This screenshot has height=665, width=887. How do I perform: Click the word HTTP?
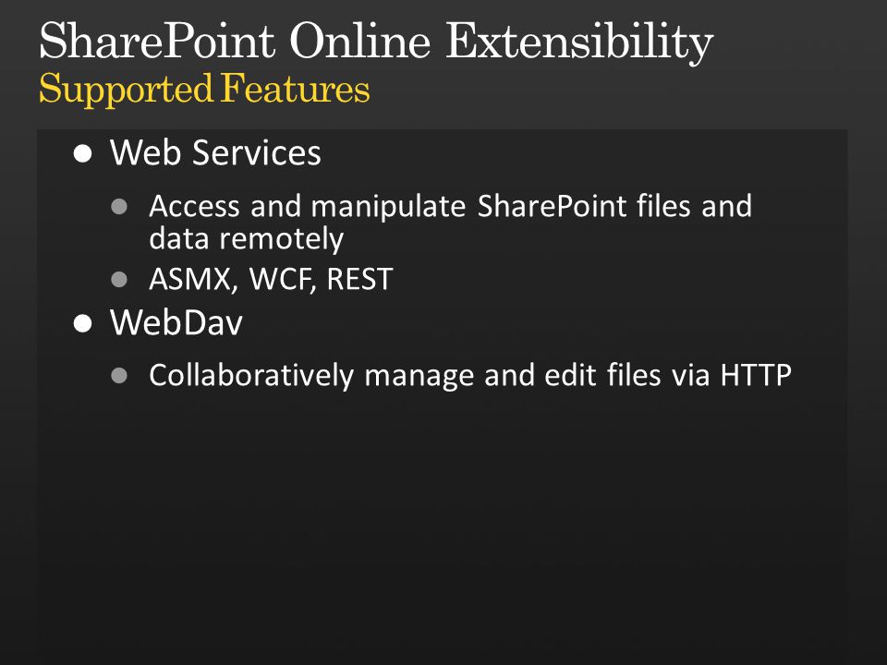(756, 375)
